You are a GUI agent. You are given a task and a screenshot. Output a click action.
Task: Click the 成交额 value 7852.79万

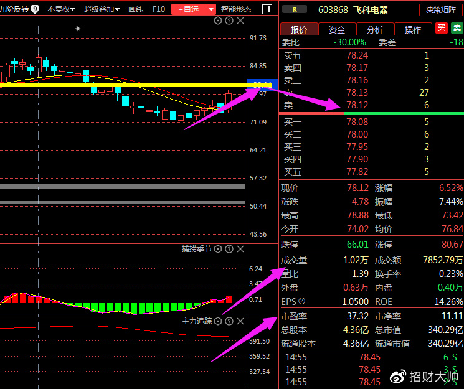[x=443, y=260]
